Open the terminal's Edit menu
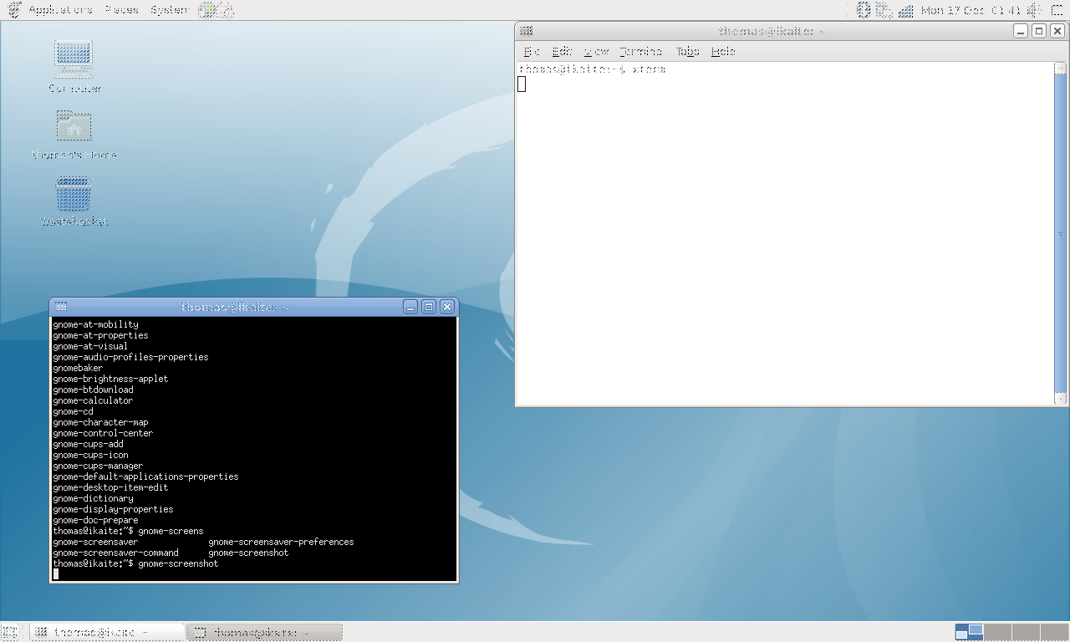This screenshot has height=642, width=1070. tap(562, 52)
